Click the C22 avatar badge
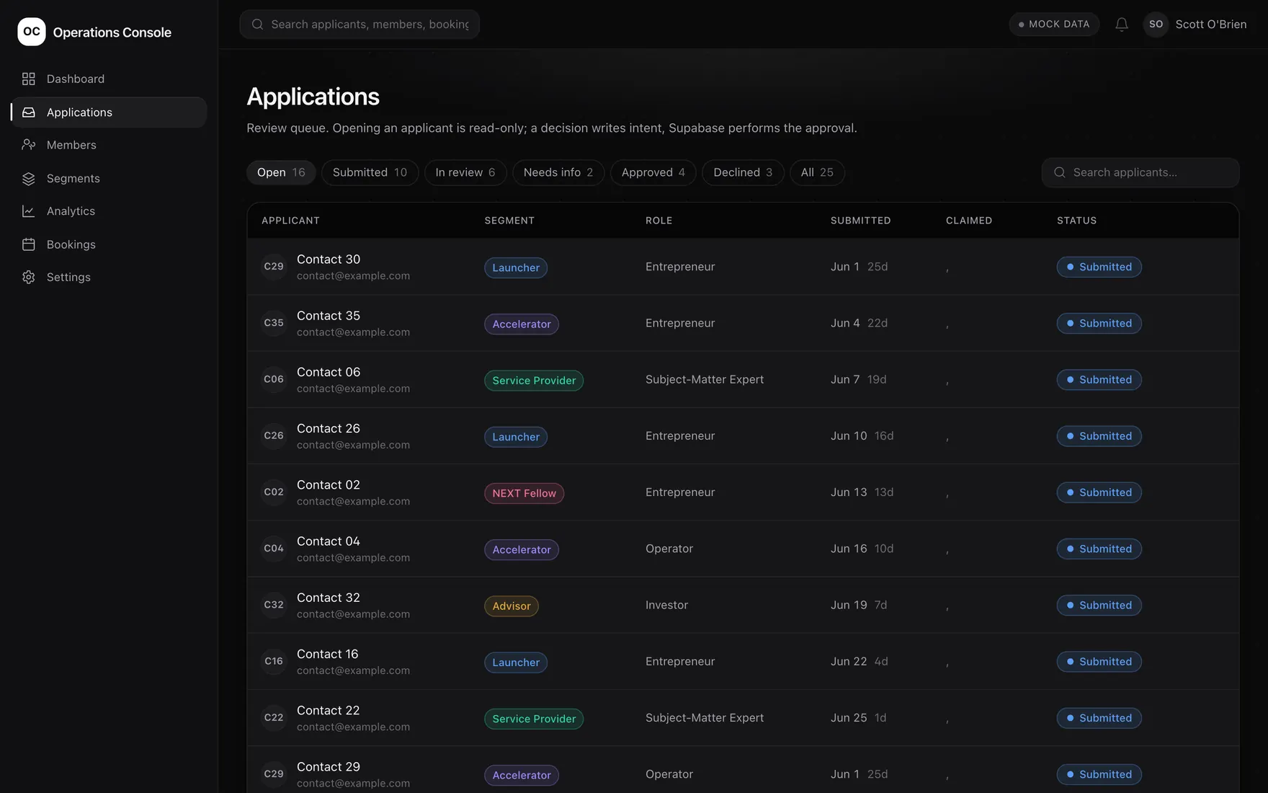This screenshot has width=1268, height=793. click(x=274, y=717)
